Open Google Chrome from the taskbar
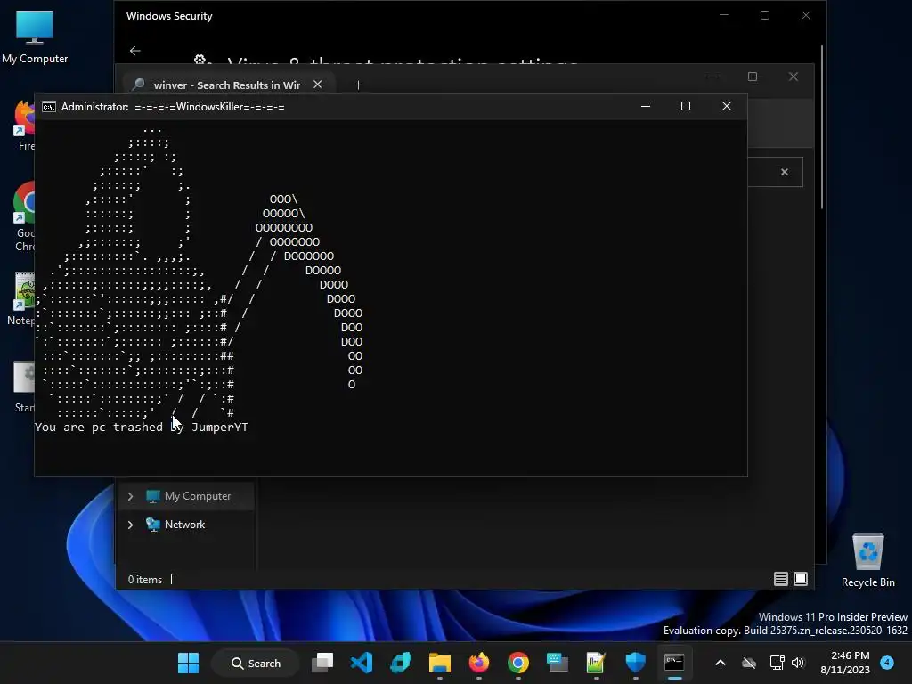The height and width of the screenshot is (684, 912). point(517,663)
